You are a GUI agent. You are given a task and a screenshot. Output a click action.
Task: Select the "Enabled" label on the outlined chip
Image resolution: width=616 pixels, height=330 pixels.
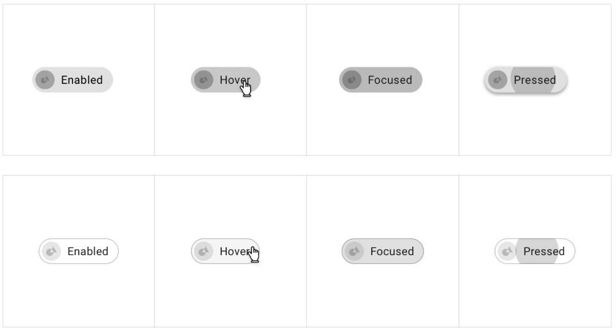pos(88,251)
